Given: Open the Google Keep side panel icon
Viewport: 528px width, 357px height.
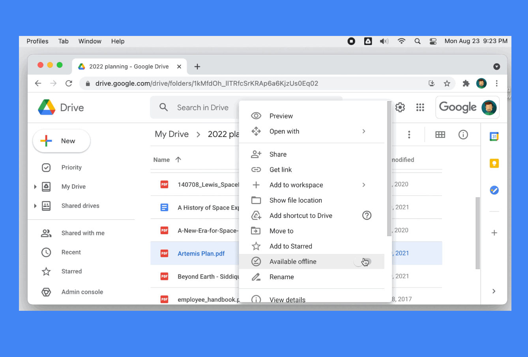Looking at the screenshot, I should [494, 163].
